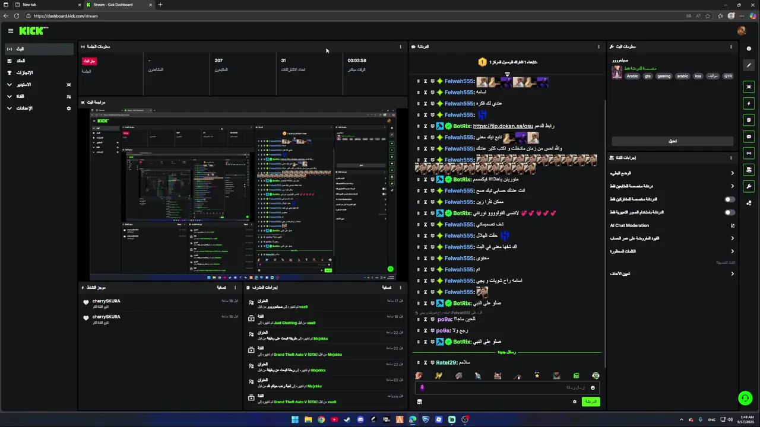
Task: Toggle the broadcast signal widget icon
Action: pos(749,153)
